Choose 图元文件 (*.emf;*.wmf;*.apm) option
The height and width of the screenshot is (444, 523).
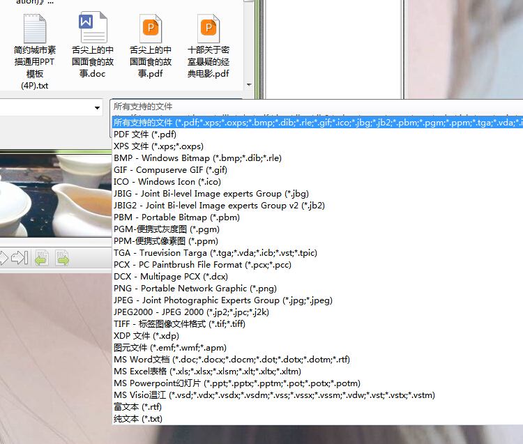[x=317, y=348]
